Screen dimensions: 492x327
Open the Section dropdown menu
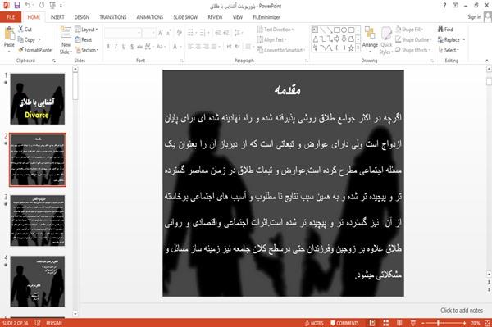pos(87,50)
